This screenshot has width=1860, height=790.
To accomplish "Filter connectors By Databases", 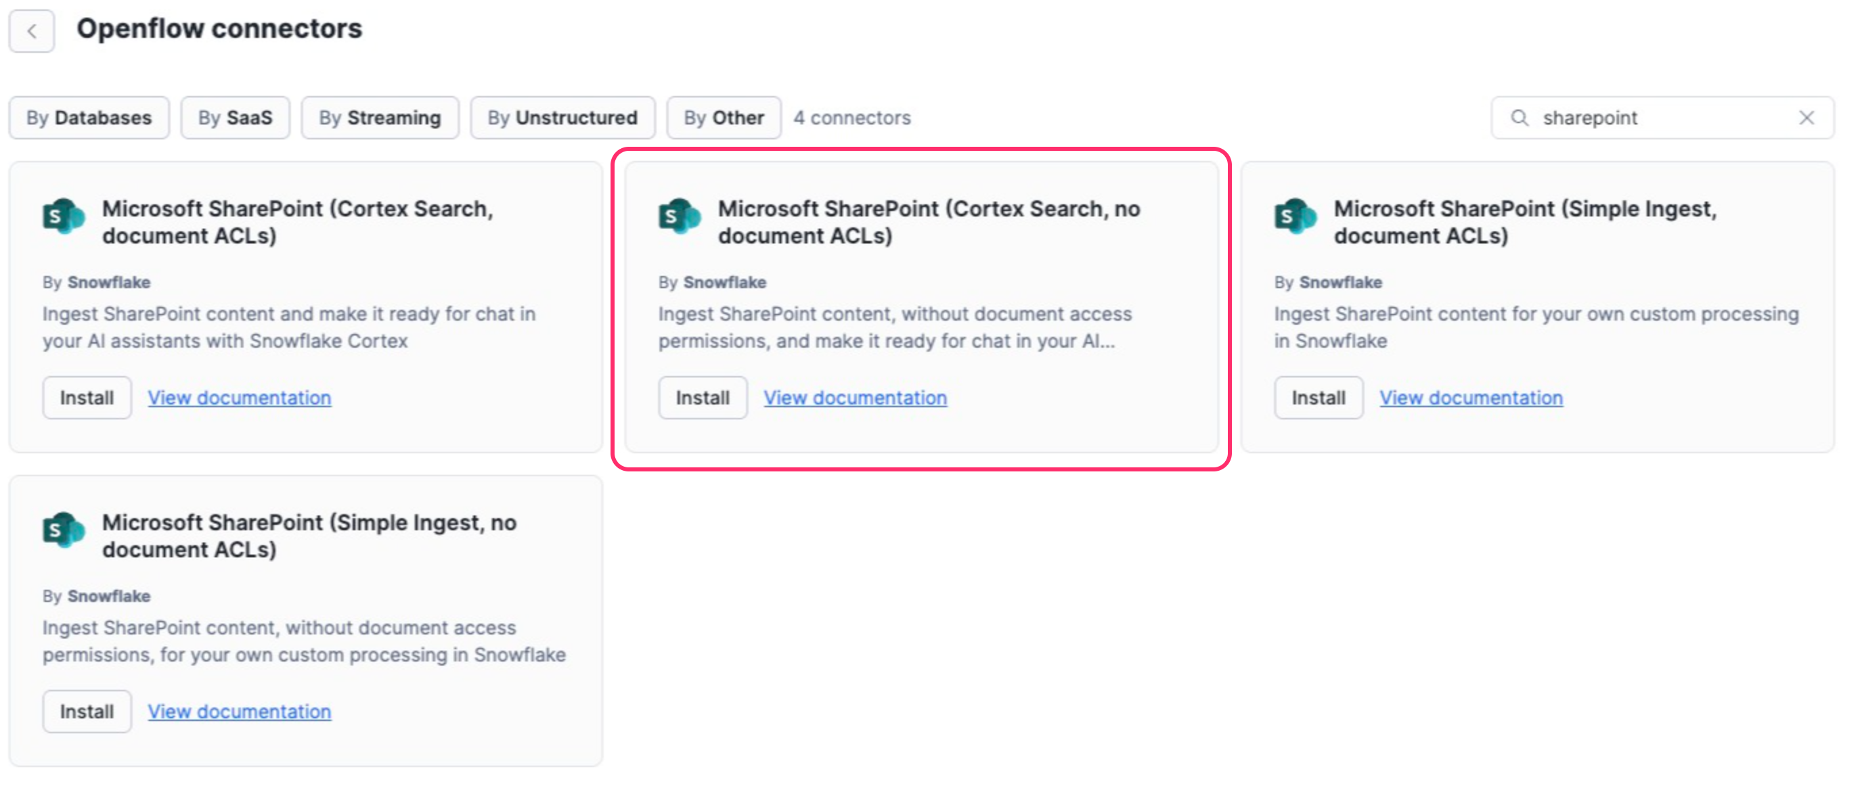I will point(88,118).
